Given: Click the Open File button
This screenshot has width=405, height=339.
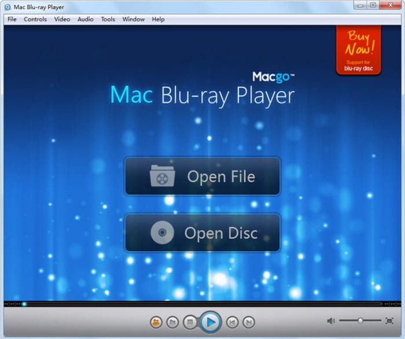Looking at the screenshot, I should coord(203,176).
